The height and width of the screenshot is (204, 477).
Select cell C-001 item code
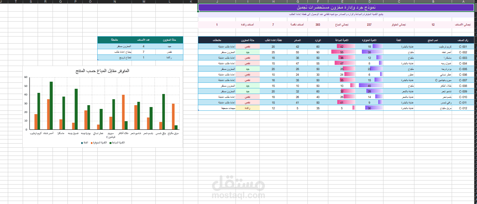(463, 47)
